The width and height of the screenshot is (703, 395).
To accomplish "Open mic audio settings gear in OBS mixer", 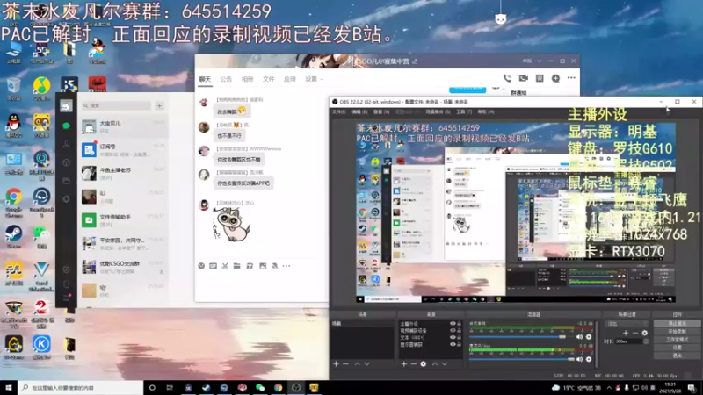I will pos(589,359).
